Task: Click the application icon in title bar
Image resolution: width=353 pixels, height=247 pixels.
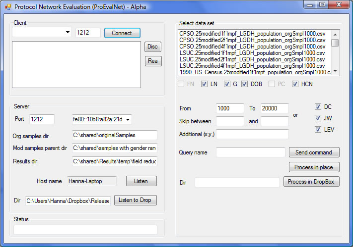Action: tap(7, 6)
